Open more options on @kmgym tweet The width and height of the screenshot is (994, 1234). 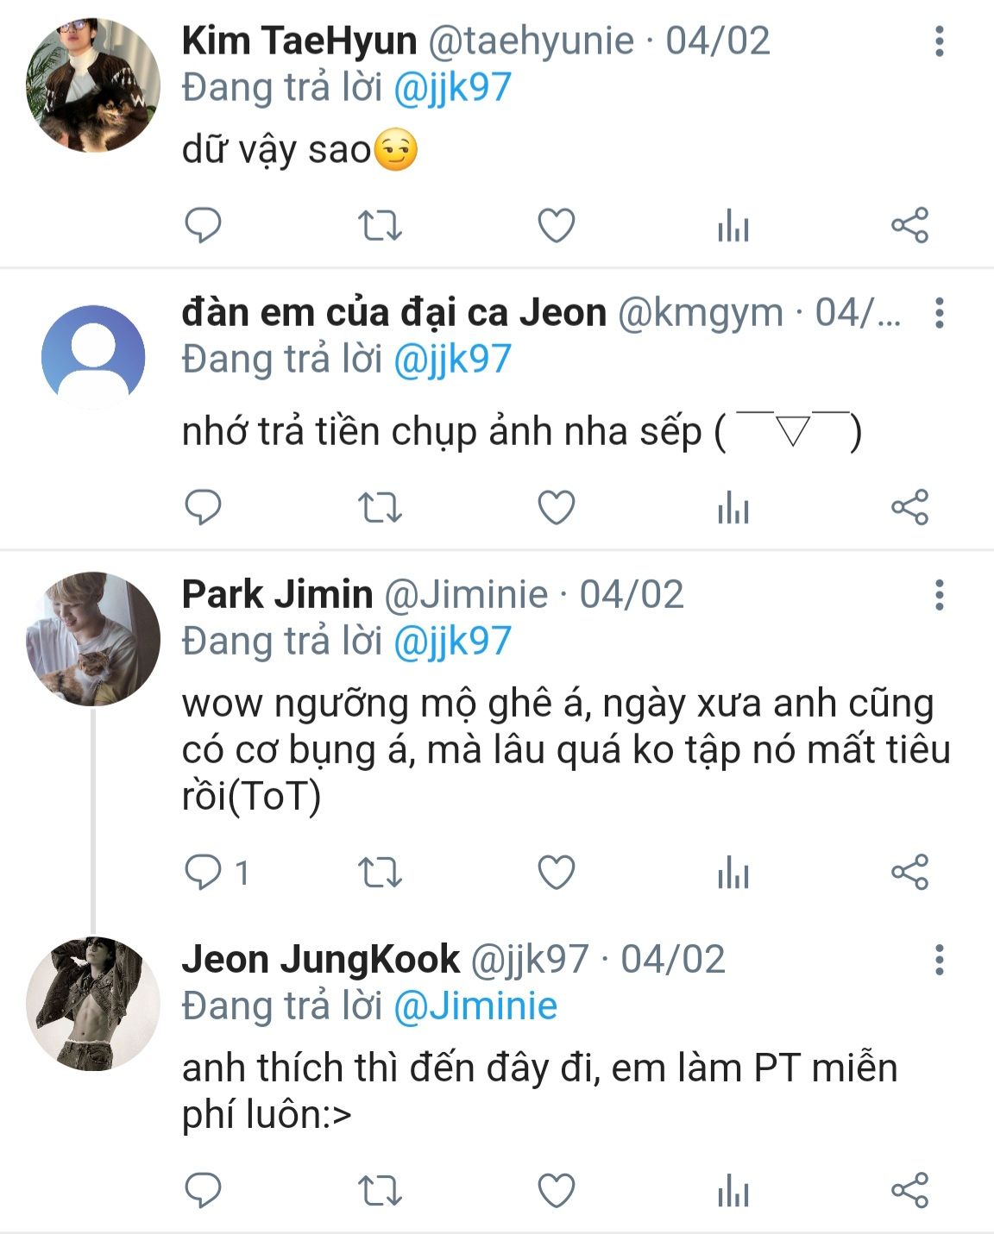tap(940, 312)
